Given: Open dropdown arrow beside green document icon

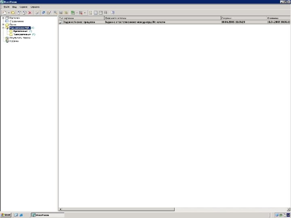Looking at the screenshot, I should click(x=77, y=13).
